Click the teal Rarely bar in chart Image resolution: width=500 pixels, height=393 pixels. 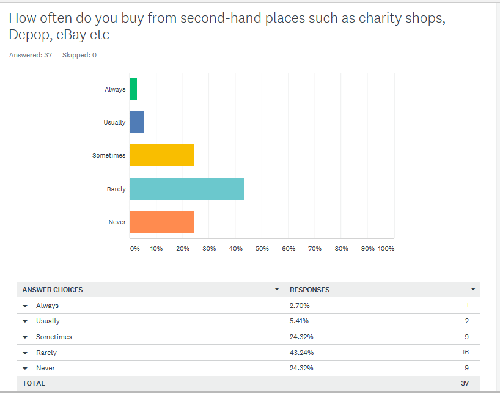186,189
